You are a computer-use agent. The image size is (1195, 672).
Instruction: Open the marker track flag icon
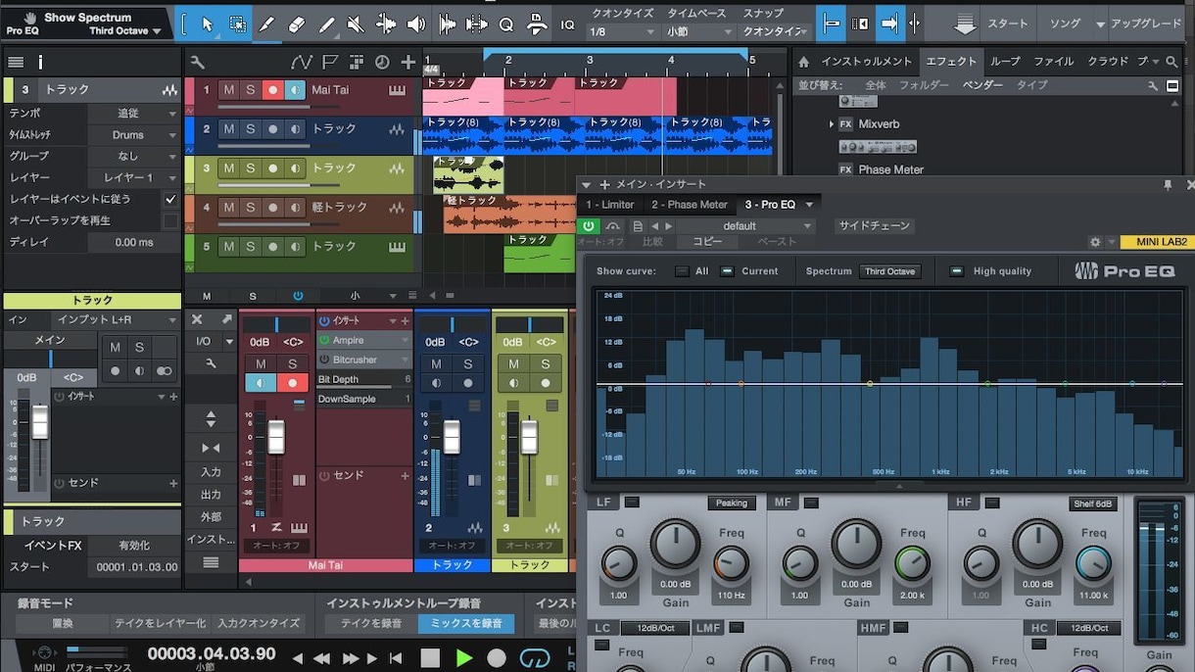click(330, 62)
